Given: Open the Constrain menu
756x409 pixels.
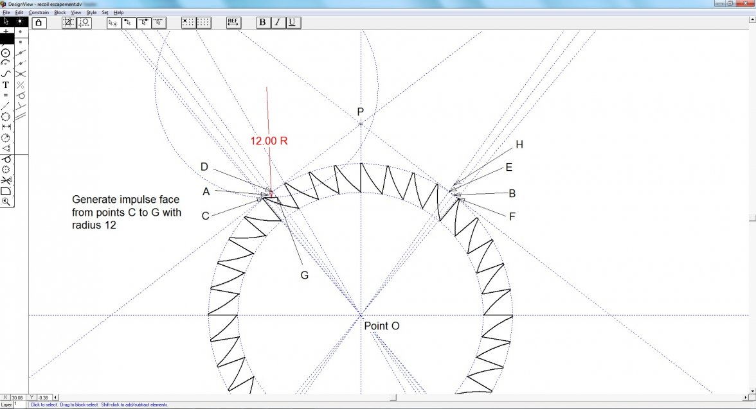Looking at the screenshot, I should point(39,12).
